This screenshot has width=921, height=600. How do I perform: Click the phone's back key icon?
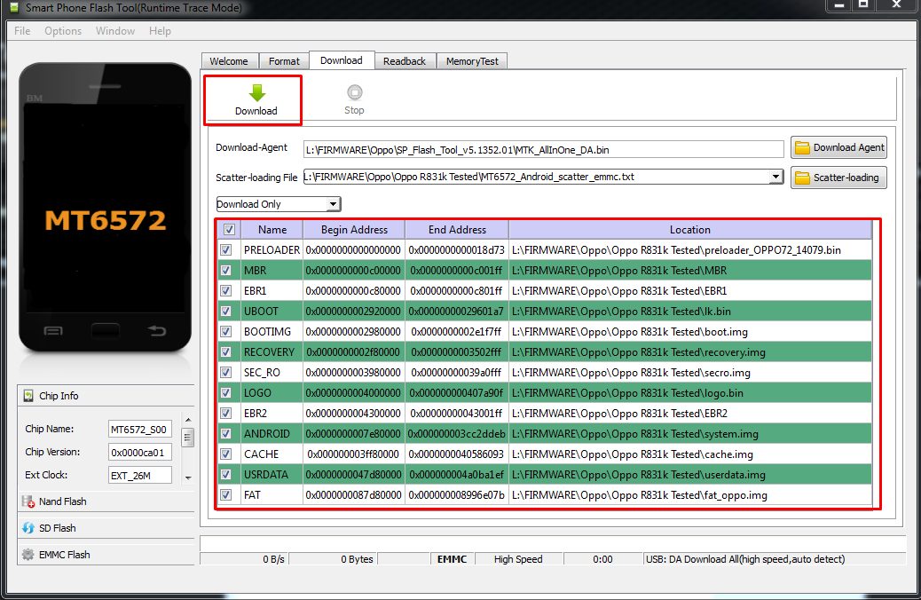157,331
